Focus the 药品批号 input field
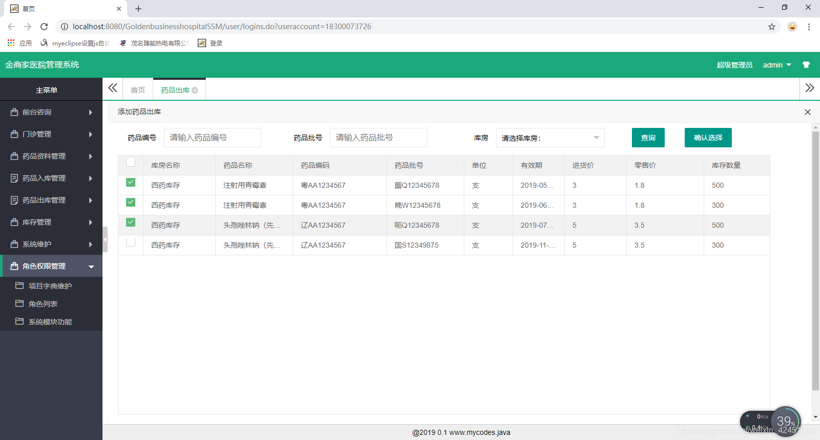The image size is (820, 440). [x=379, y=138]
